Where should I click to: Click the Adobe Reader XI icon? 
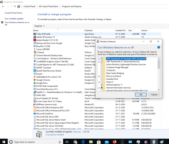coord(35,40)
